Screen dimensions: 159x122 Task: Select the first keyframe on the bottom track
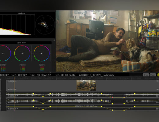[33, 106]
